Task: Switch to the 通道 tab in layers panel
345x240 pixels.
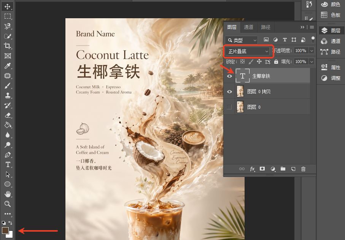Action: tap(249, 27)
